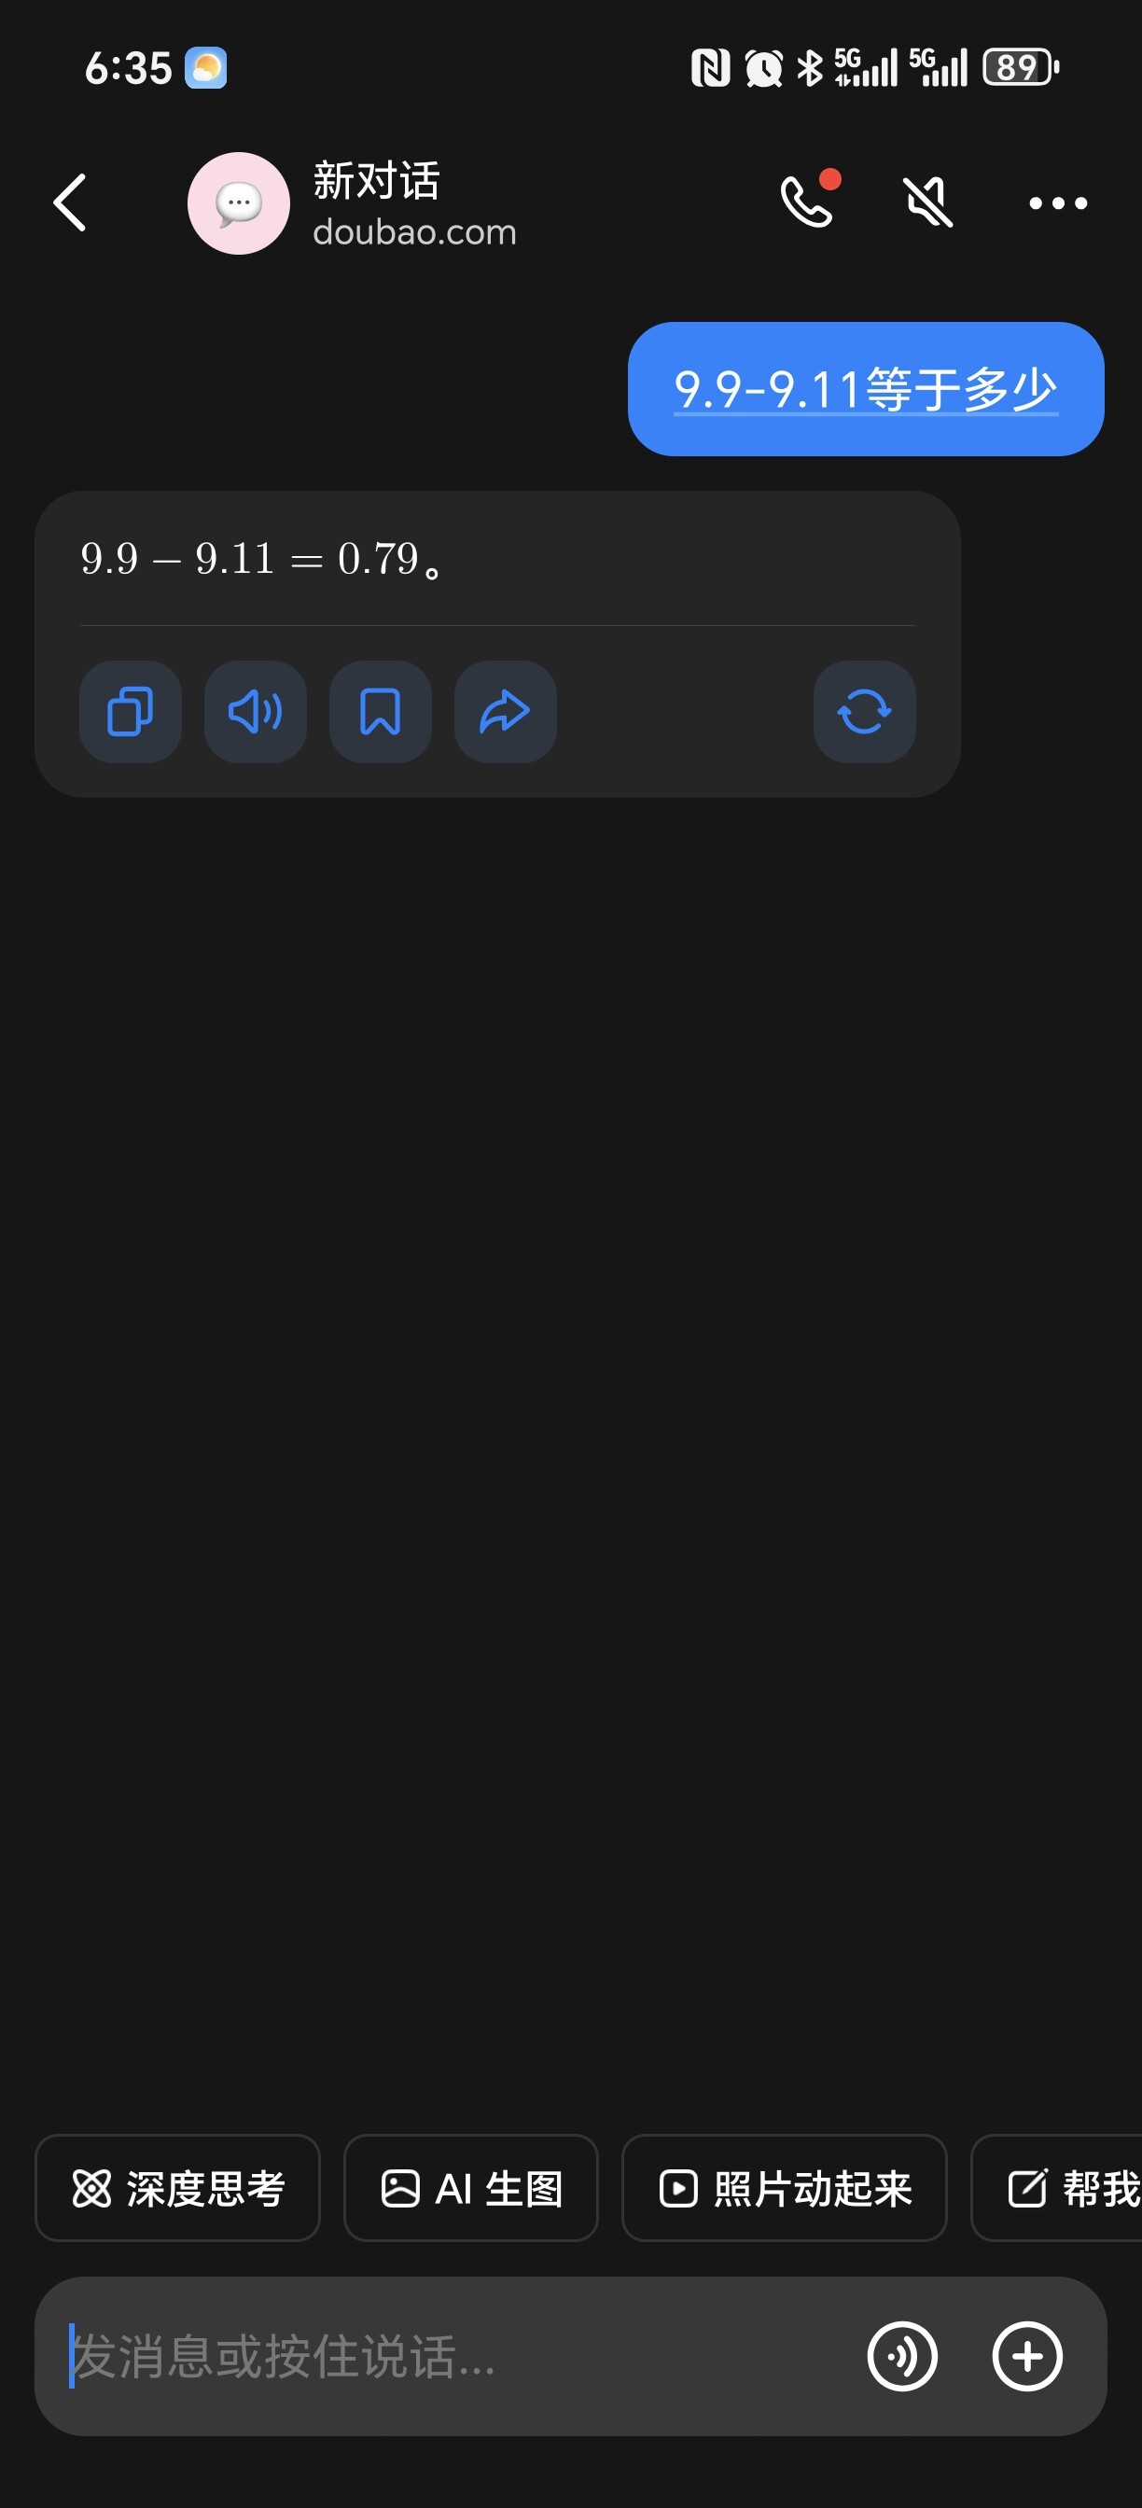Image resolution: width=1142 pixels, height=2508 pixels.
Task: Share the response using the arrow icon
Action: (x=506, y=712)
